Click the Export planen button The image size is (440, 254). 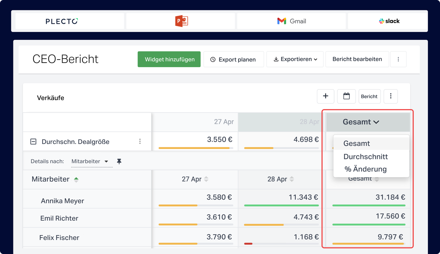coord(234,59)
